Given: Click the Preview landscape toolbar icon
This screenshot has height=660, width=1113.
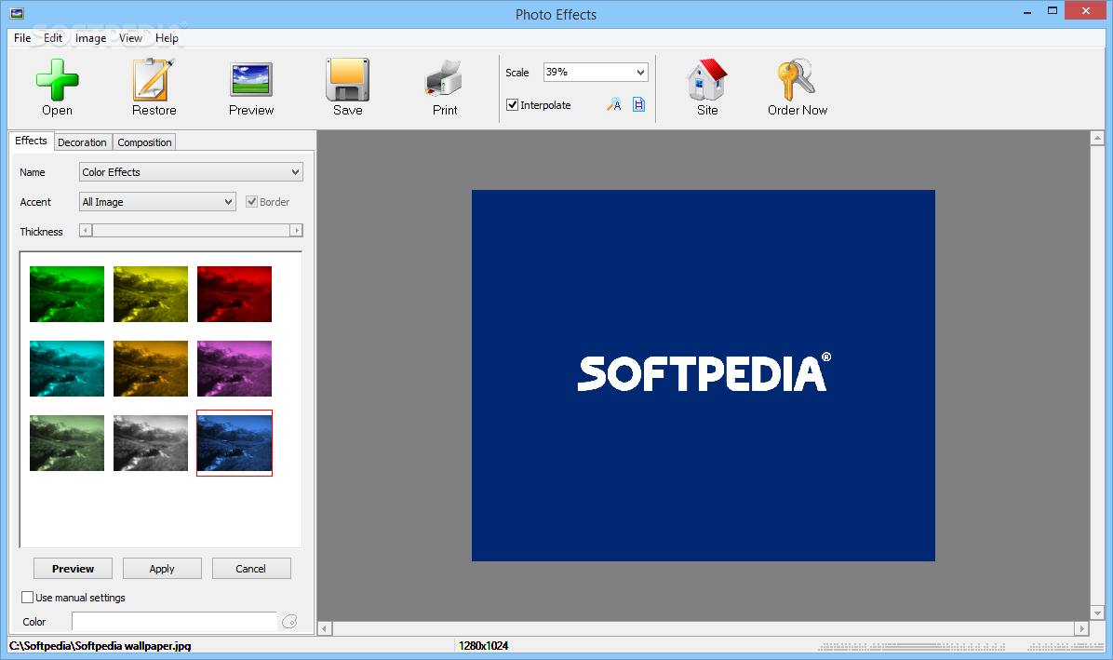Looking at the screenshot, I should [x=251, y=80].
